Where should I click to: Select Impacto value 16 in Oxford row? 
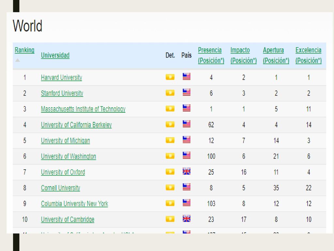(x=244, y=172)
